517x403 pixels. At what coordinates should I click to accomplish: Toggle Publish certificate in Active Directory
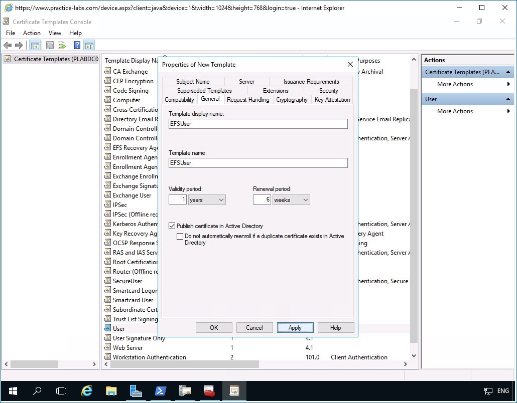172,226
